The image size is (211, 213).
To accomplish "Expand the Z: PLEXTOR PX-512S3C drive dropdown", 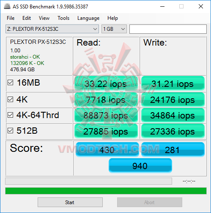I will [x=52, y=29].
